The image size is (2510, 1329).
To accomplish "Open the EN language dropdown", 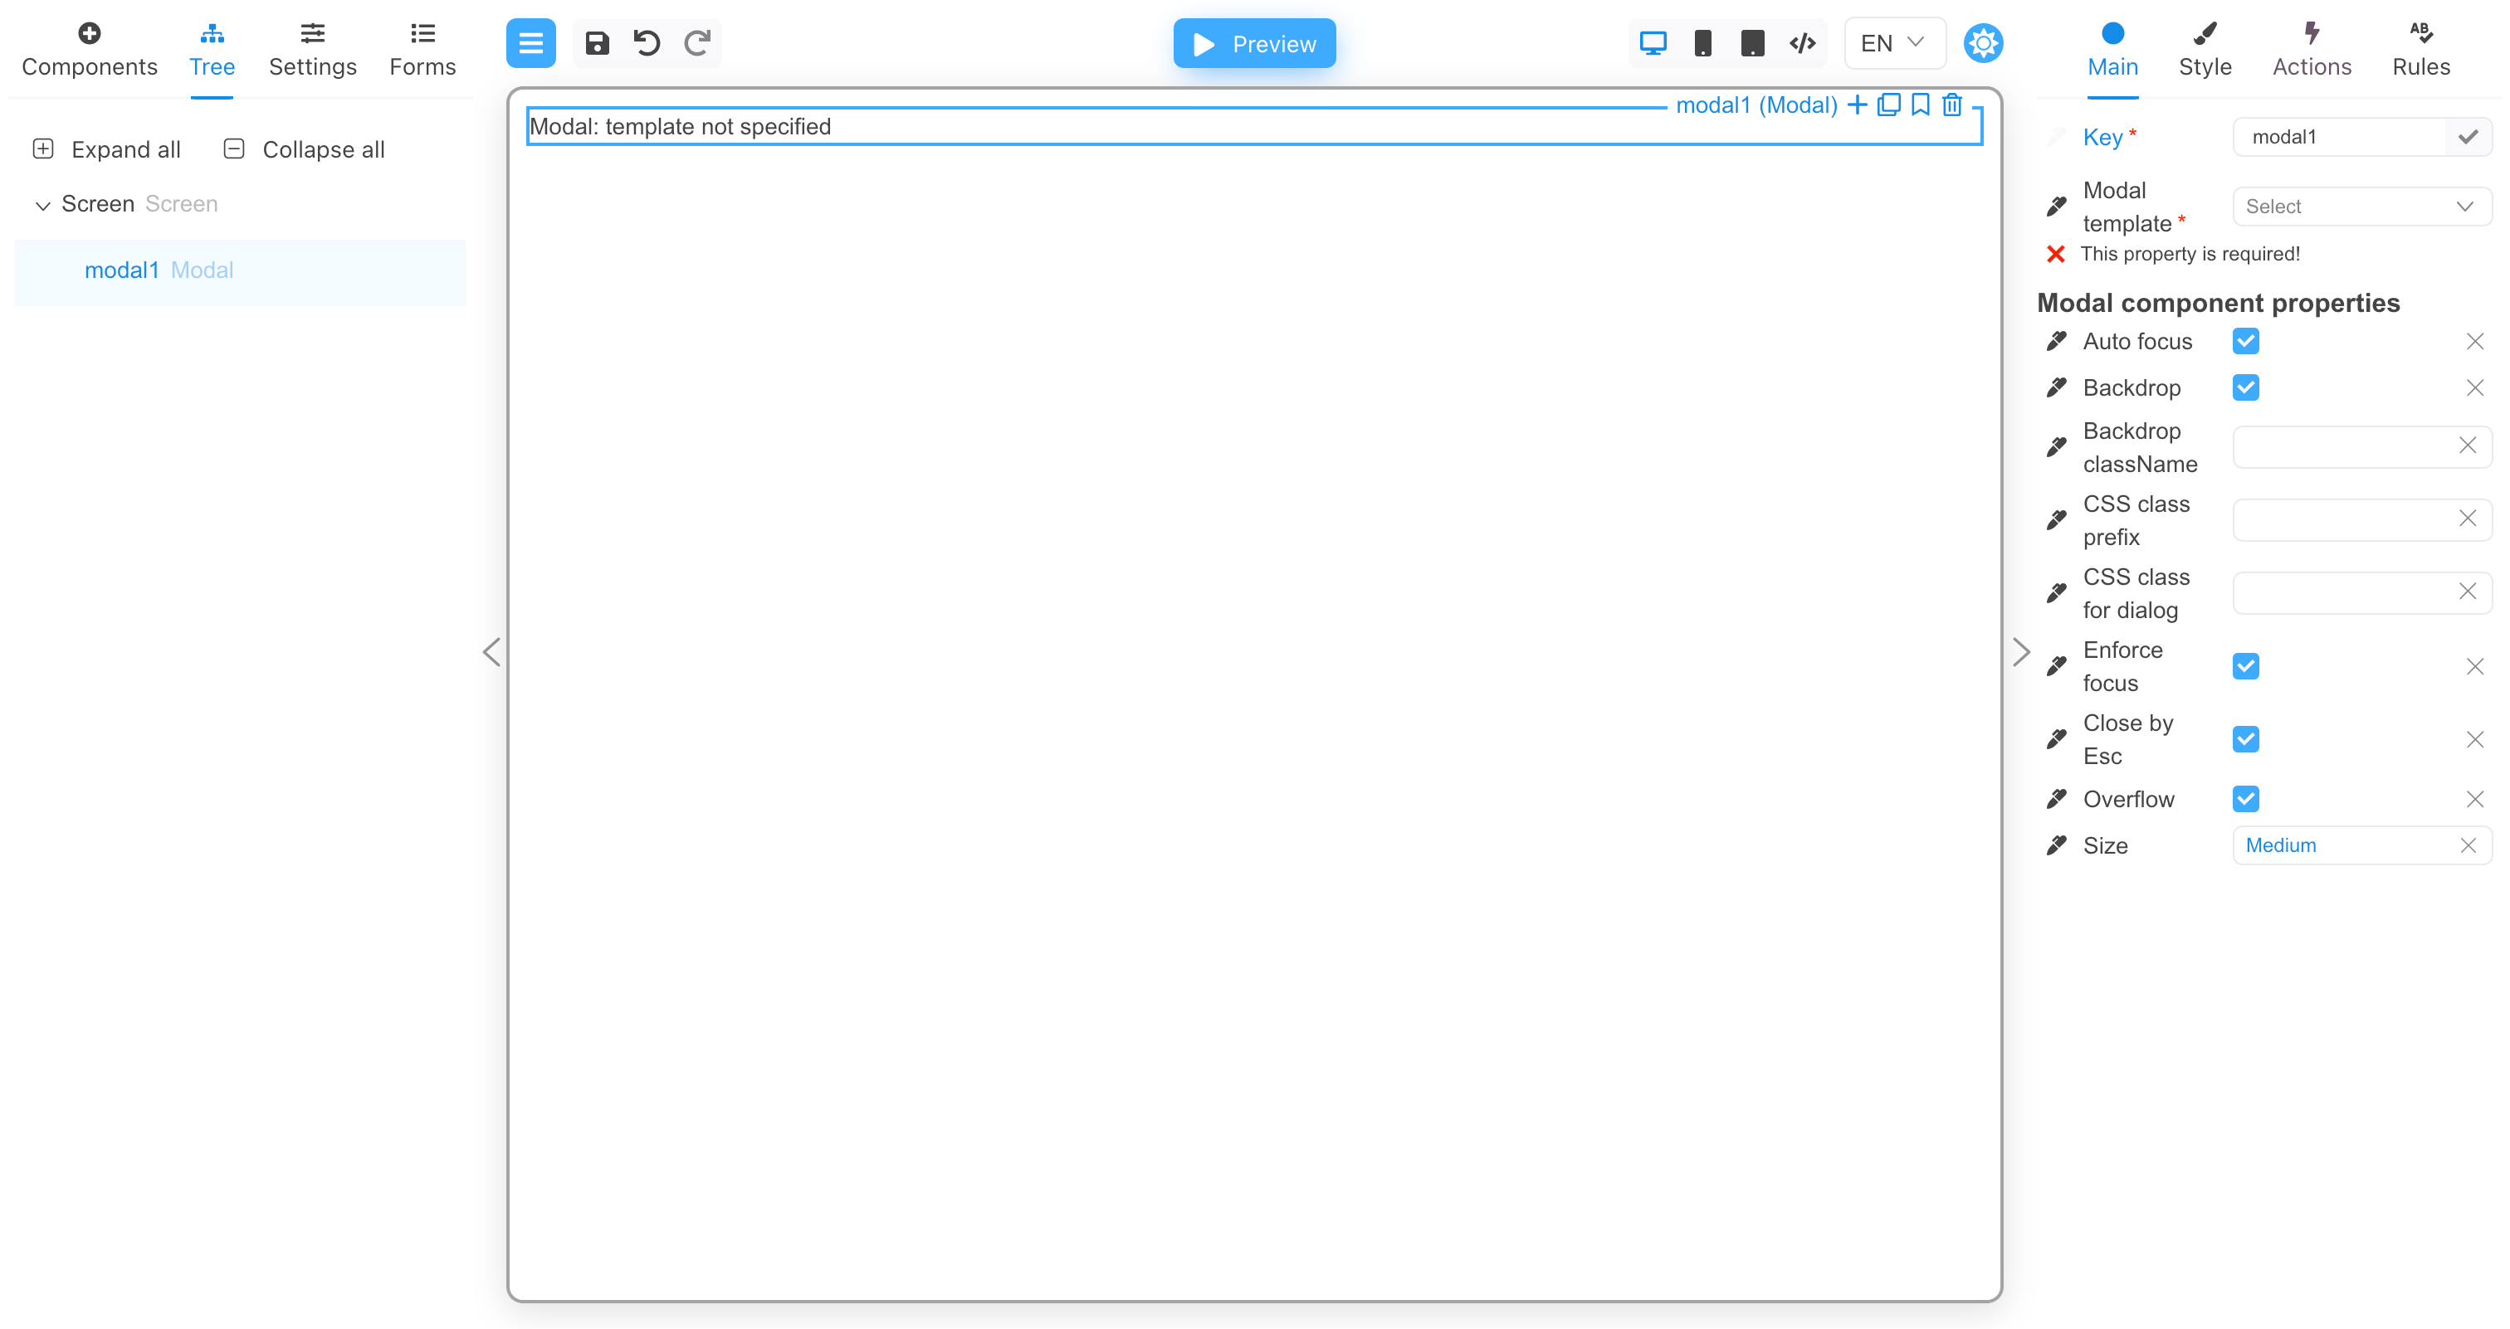I will [1892, 43].
